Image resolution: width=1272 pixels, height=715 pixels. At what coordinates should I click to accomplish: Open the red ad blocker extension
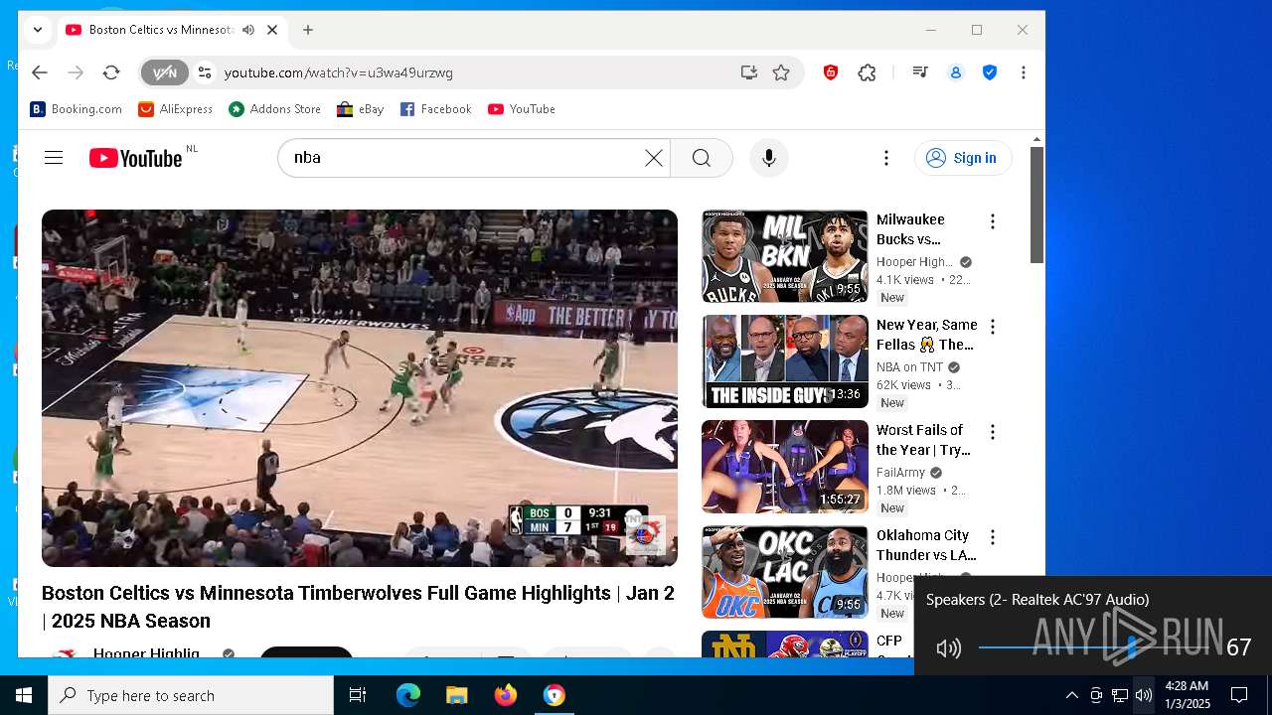[x=831, y=72]
